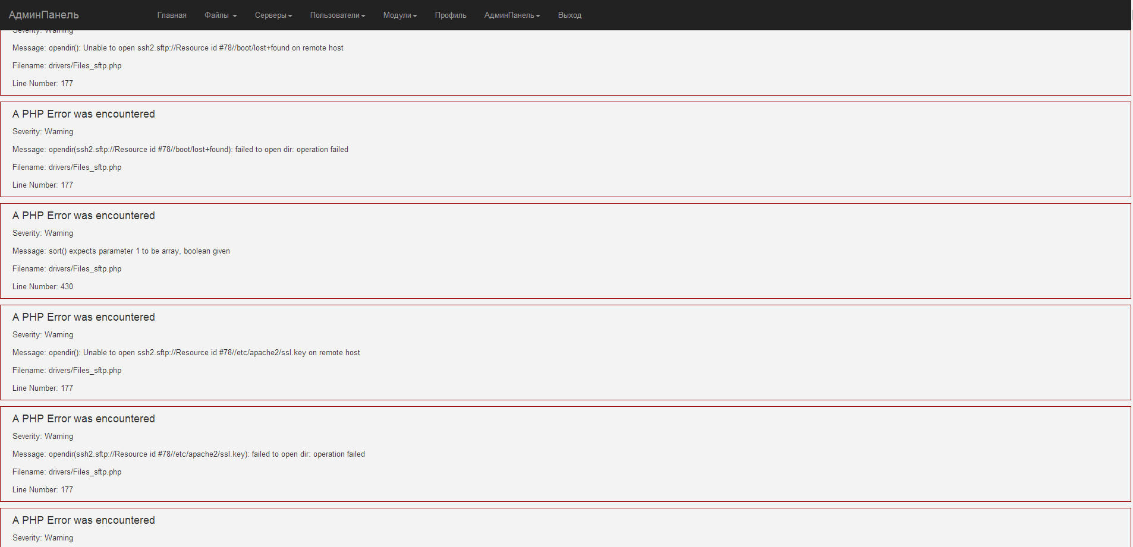Expand the Файлы dropdown menu
Viewport: 1133px width, 547px height.
point(221,15)
